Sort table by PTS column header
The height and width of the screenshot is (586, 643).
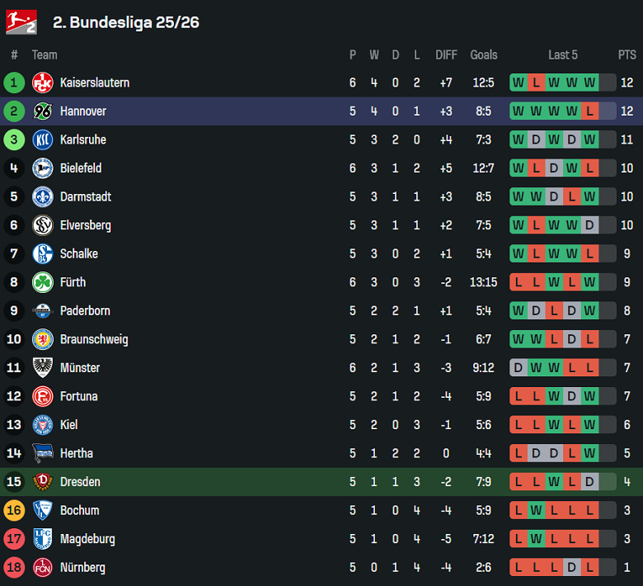point(627,55)
